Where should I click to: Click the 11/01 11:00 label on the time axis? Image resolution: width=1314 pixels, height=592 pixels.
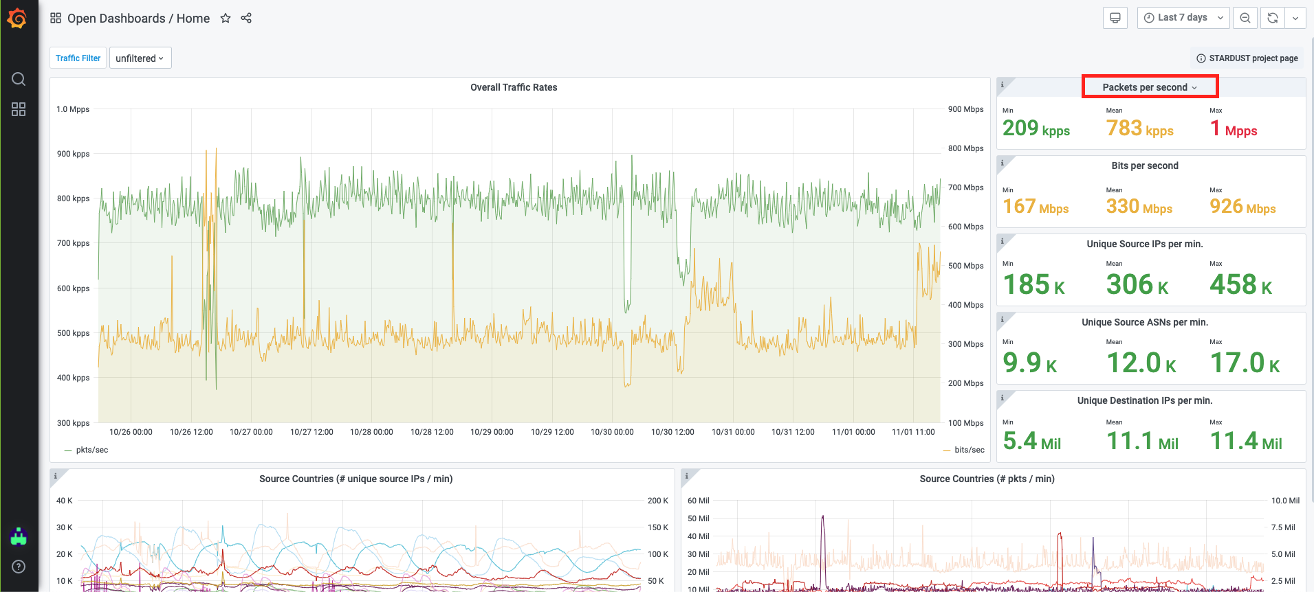[x=913, y=432]
